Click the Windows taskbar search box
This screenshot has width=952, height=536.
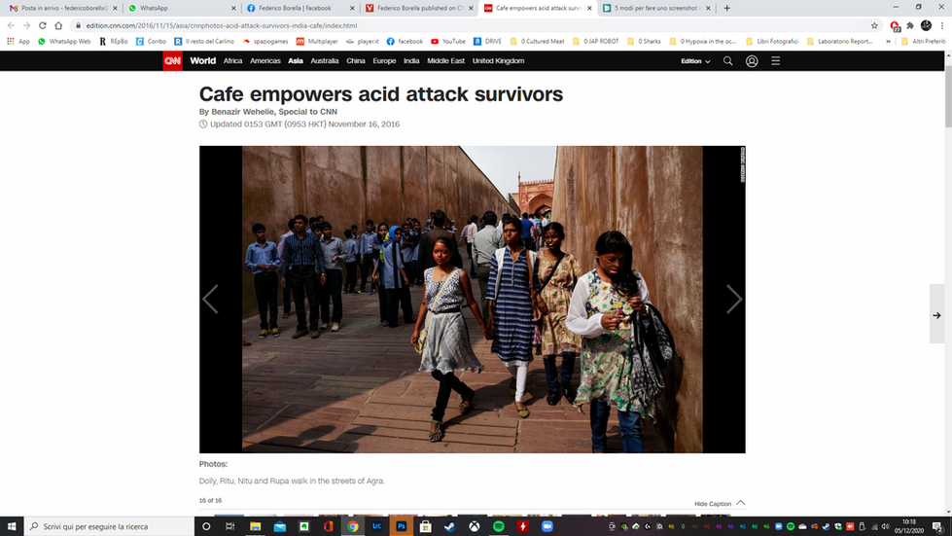coord(109,526)
